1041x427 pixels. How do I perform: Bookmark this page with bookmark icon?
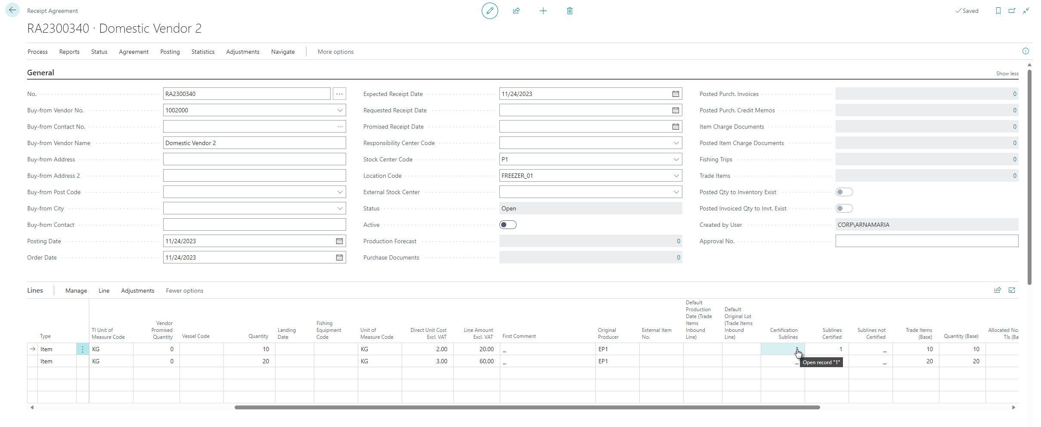(998, 11)
